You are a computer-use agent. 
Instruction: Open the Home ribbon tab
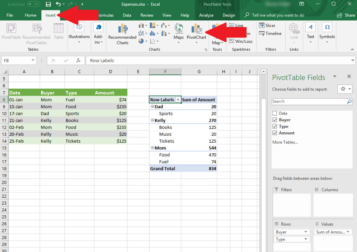click(31, 15)
